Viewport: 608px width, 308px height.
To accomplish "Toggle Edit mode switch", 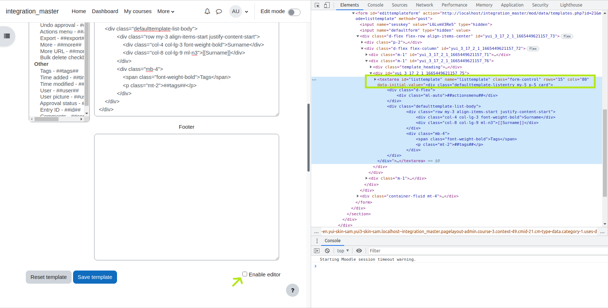I will (x=294, y=12).
